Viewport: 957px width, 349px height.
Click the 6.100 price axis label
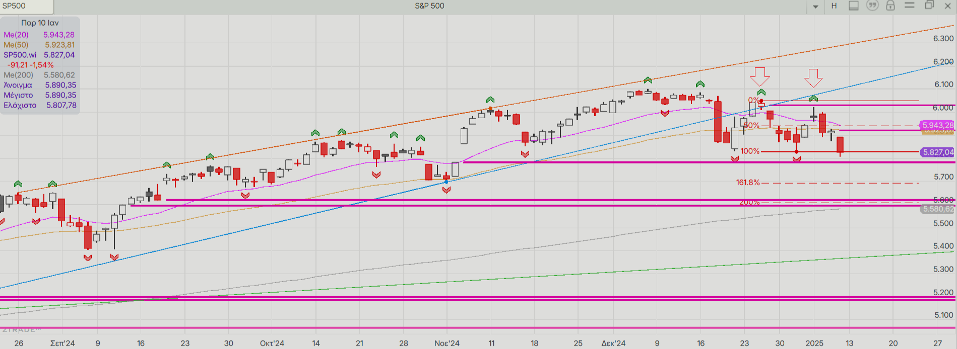click(943, 84)
